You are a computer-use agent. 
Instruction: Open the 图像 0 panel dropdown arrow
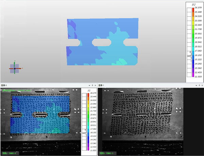tap(89, 85)
